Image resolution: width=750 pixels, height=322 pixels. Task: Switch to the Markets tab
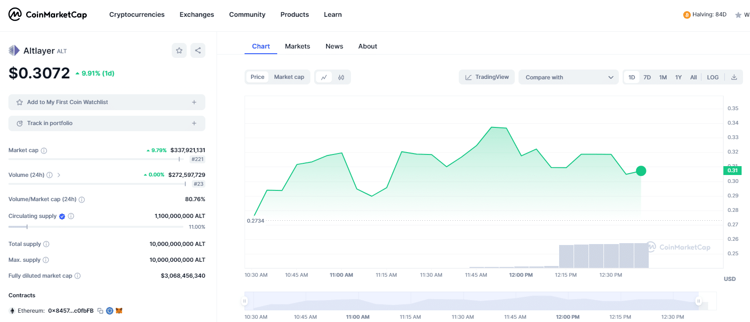[297, 46]
